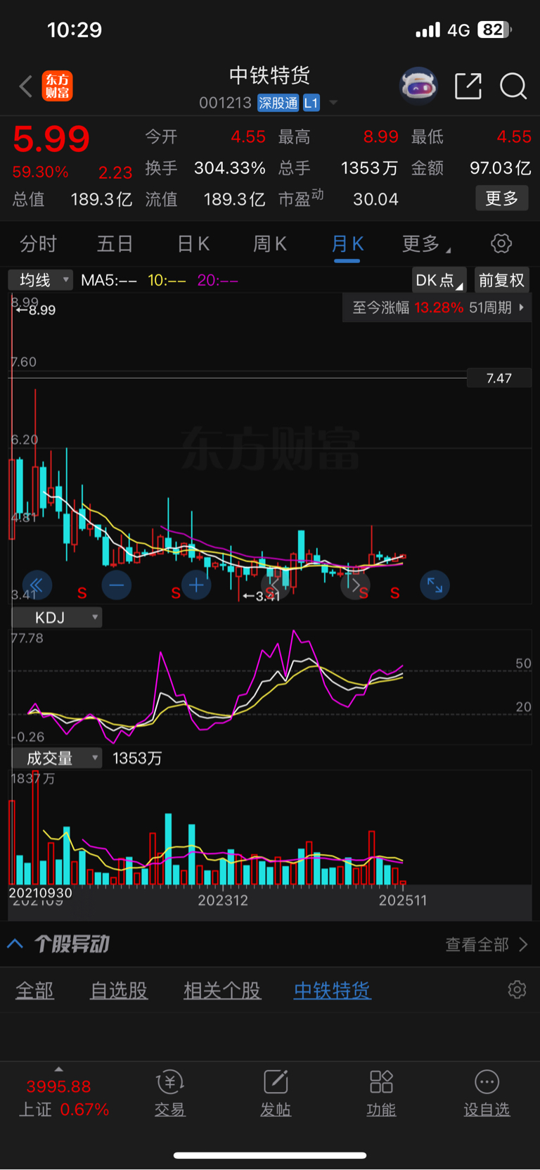This screenshot has height=1170, width=540.
Task: Open 均线 indicator dropdown
Action: (41, 280)
